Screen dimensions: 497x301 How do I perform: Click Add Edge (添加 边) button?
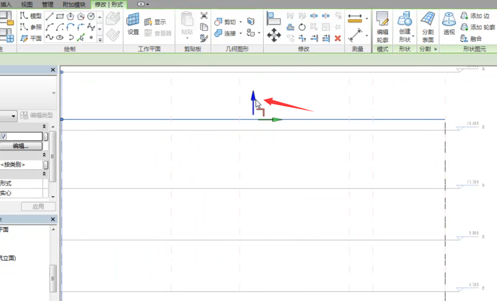click(x=475, y=16)
